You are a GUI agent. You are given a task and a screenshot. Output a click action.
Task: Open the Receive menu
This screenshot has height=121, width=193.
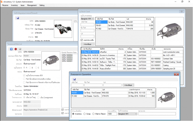[5, 5]
